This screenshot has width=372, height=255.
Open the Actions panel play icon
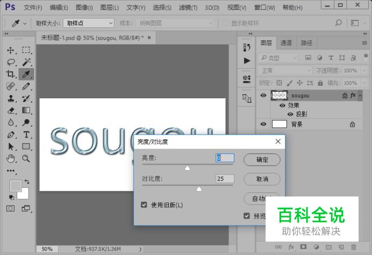point(247,61)
